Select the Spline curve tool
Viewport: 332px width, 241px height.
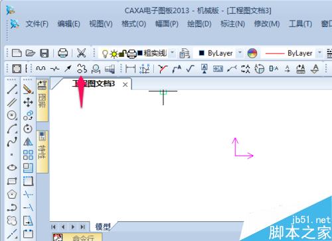pos(12,142)
